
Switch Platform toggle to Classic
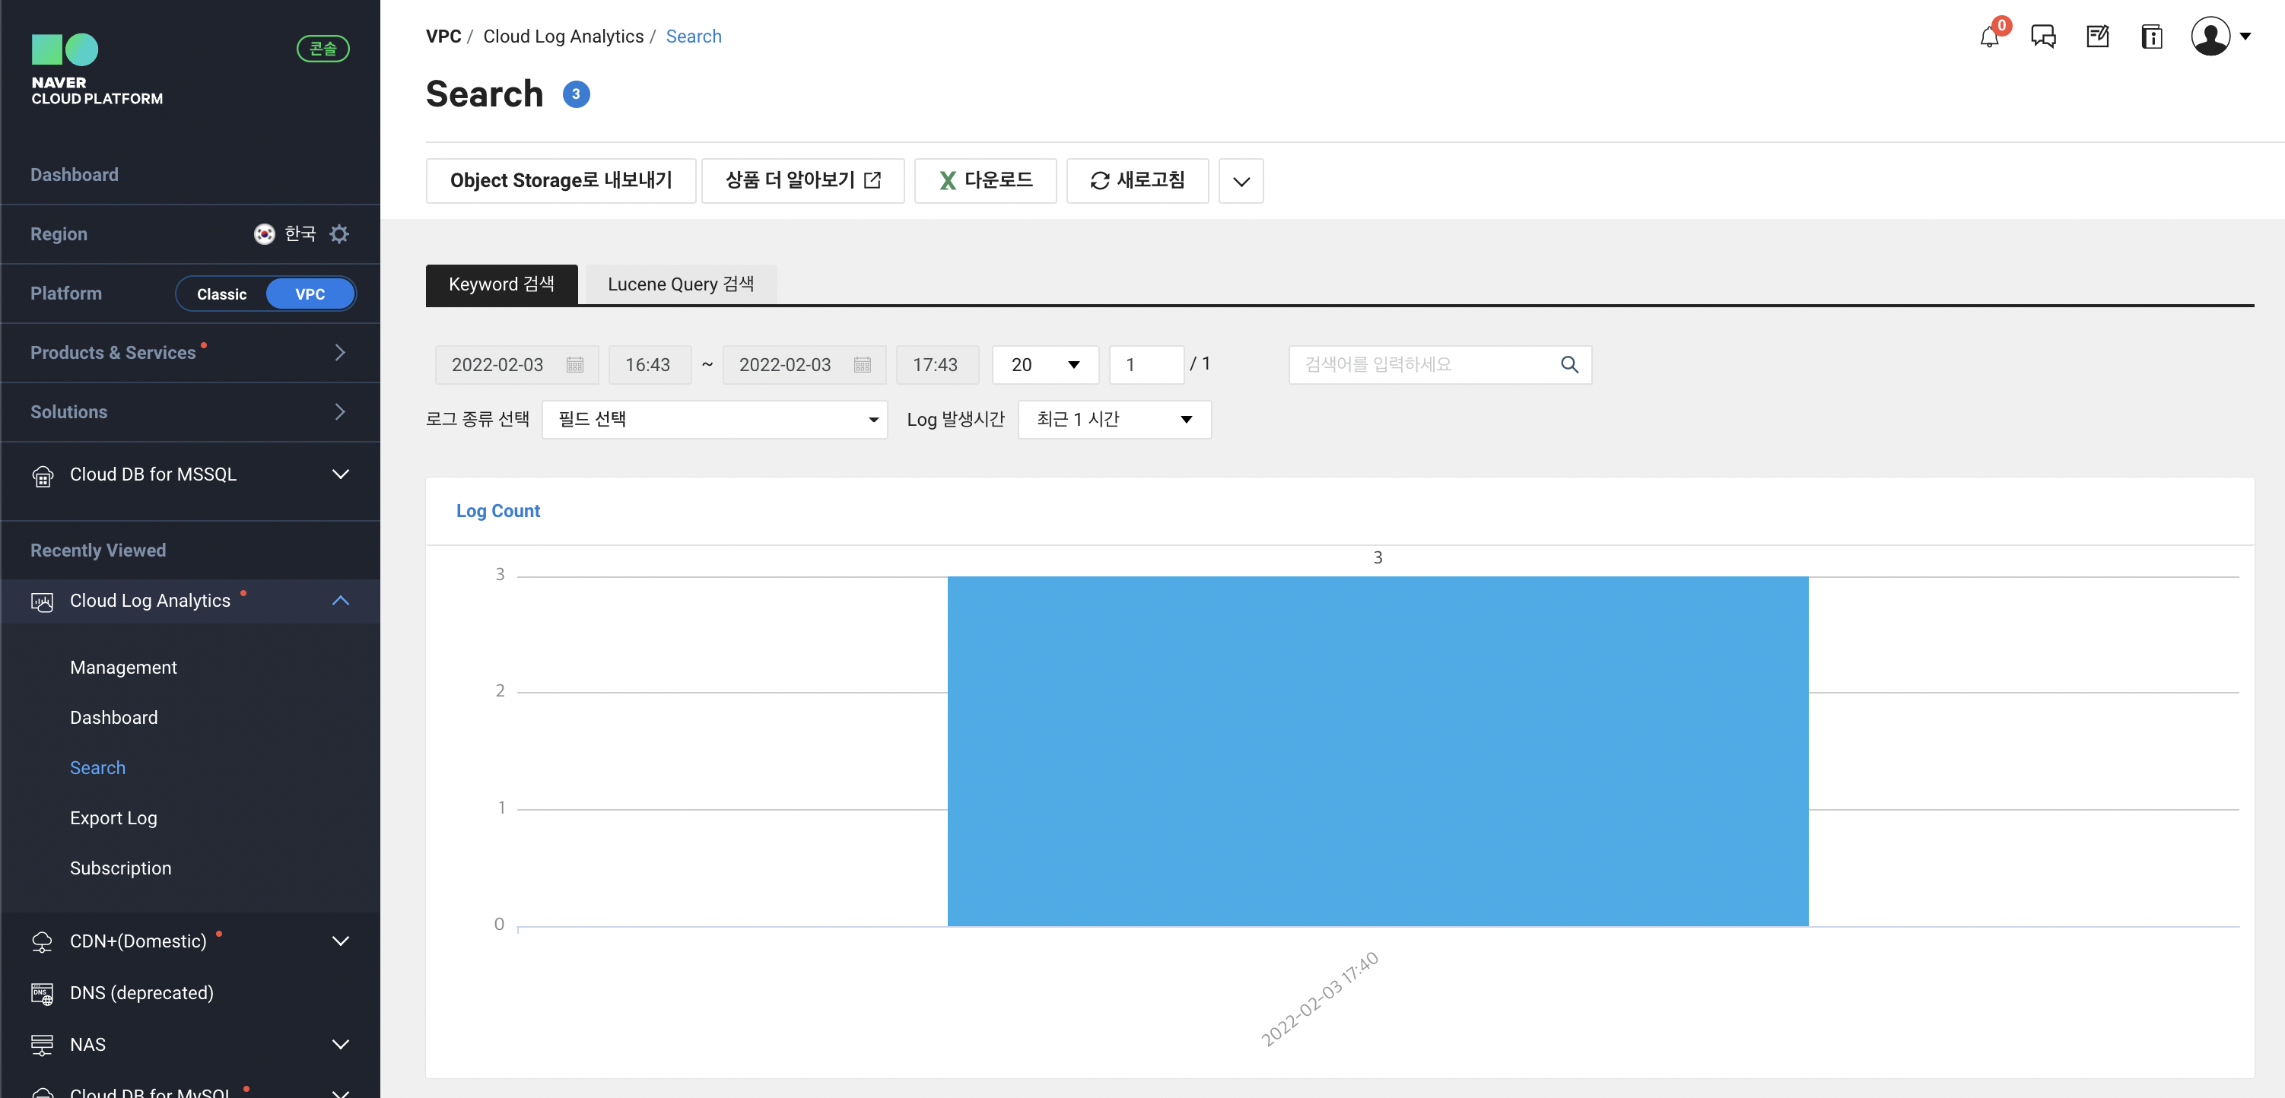(x=222, y=294)
